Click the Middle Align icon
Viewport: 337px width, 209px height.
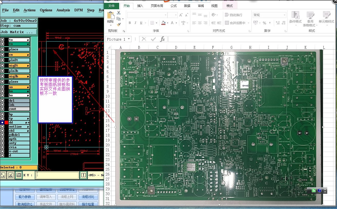coord(200,15)
